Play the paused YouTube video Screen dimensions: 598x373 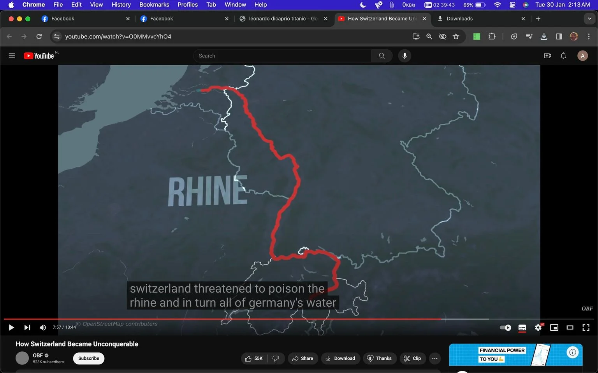click(x=11, y=328)
